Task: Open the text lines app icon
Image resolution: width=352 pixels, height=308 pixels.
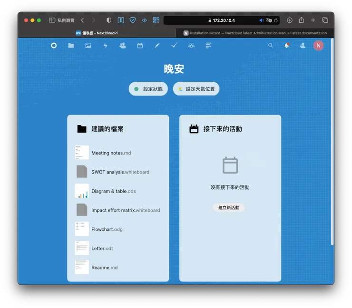Action: (x=208, y=46)
